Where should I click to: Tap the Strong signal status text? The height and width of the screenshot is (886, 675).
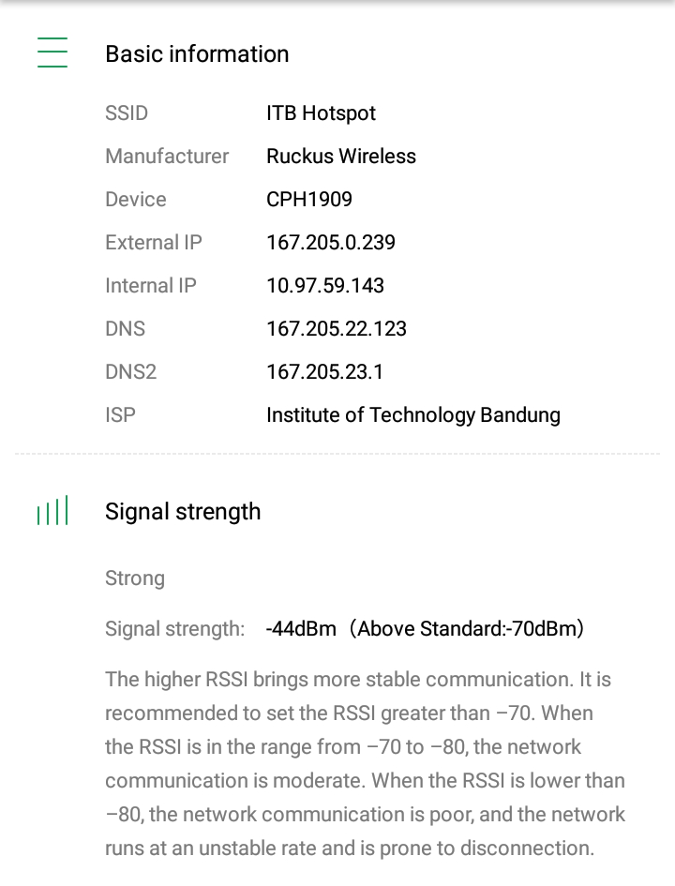coord(135,578)
